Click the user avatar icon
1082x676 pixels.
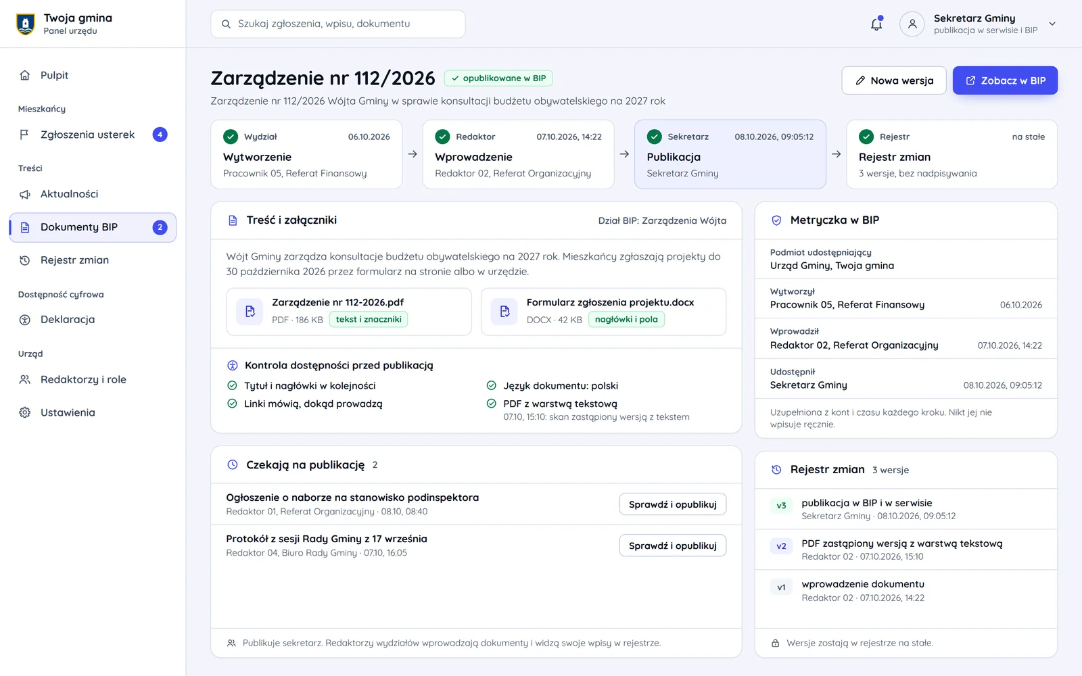912,24
